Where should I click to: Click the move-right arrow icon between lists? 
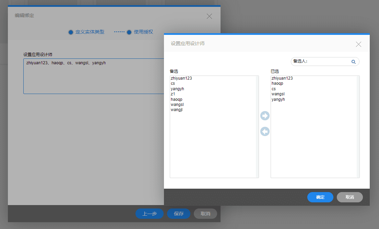click(x=265, y=116)
